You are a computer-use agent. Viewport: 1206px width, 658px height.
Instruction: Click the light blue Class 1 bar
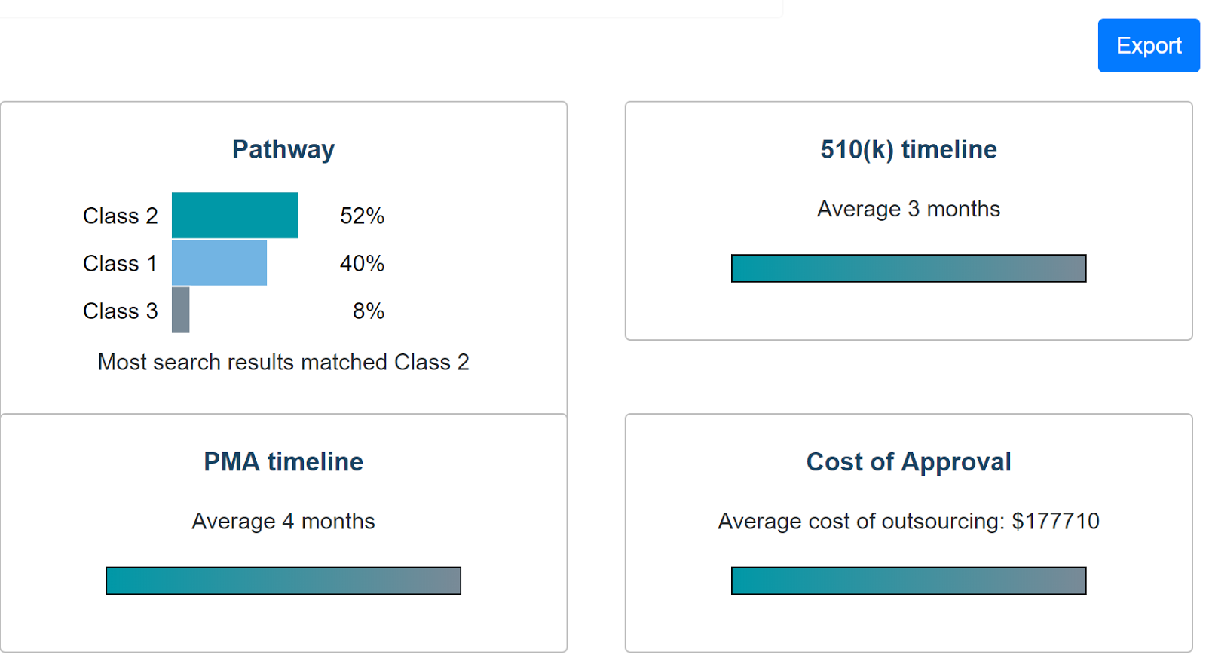point(219,263)
